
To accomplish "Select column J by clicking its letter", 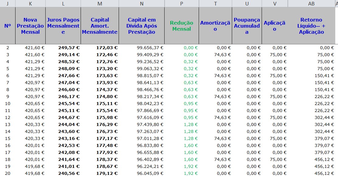I will [x=8, y=4].
